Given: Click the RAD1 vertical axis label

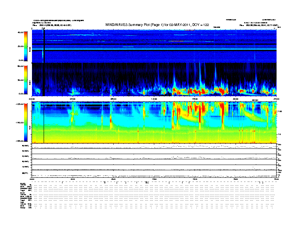Looking at the screenshot, I should [30, 83].
